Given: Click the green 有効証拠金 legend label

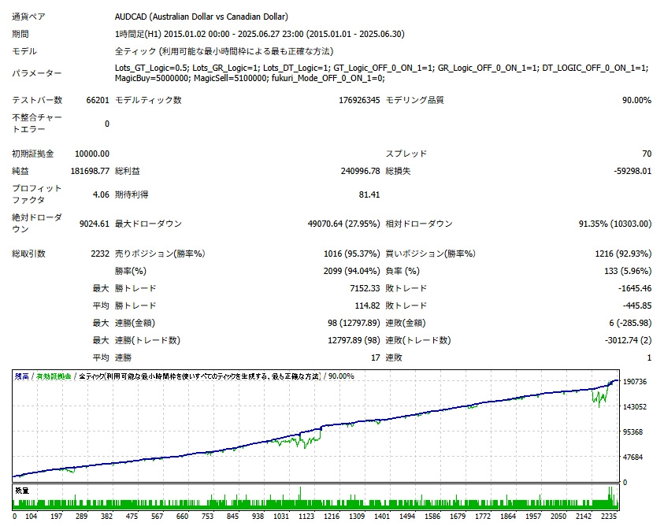Looking at the screenshot, I should click(x=54, y=376).
